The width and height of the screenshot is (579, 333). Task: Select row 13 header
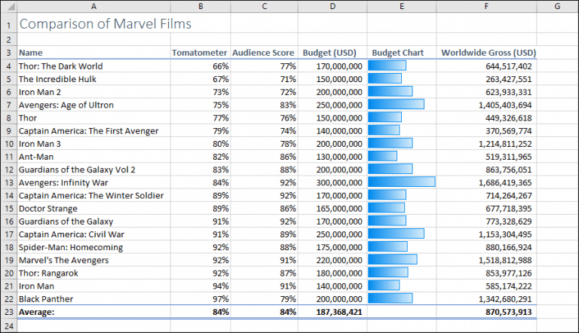(x=9, y=182)
